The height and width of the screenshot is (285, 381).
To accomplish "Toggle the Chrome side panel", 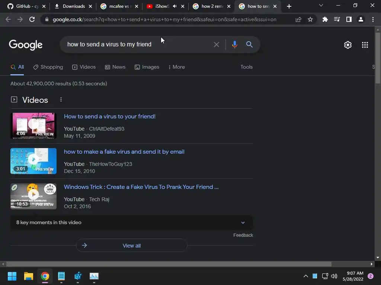I will pyautogui.click(x=349, y=19).
